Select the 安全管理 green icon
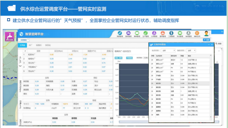 coord(180,33)
